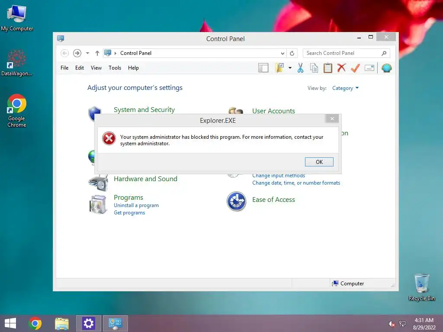Open the File menu
The width and height of the screenshot is (443, 332).
point(64,68)
